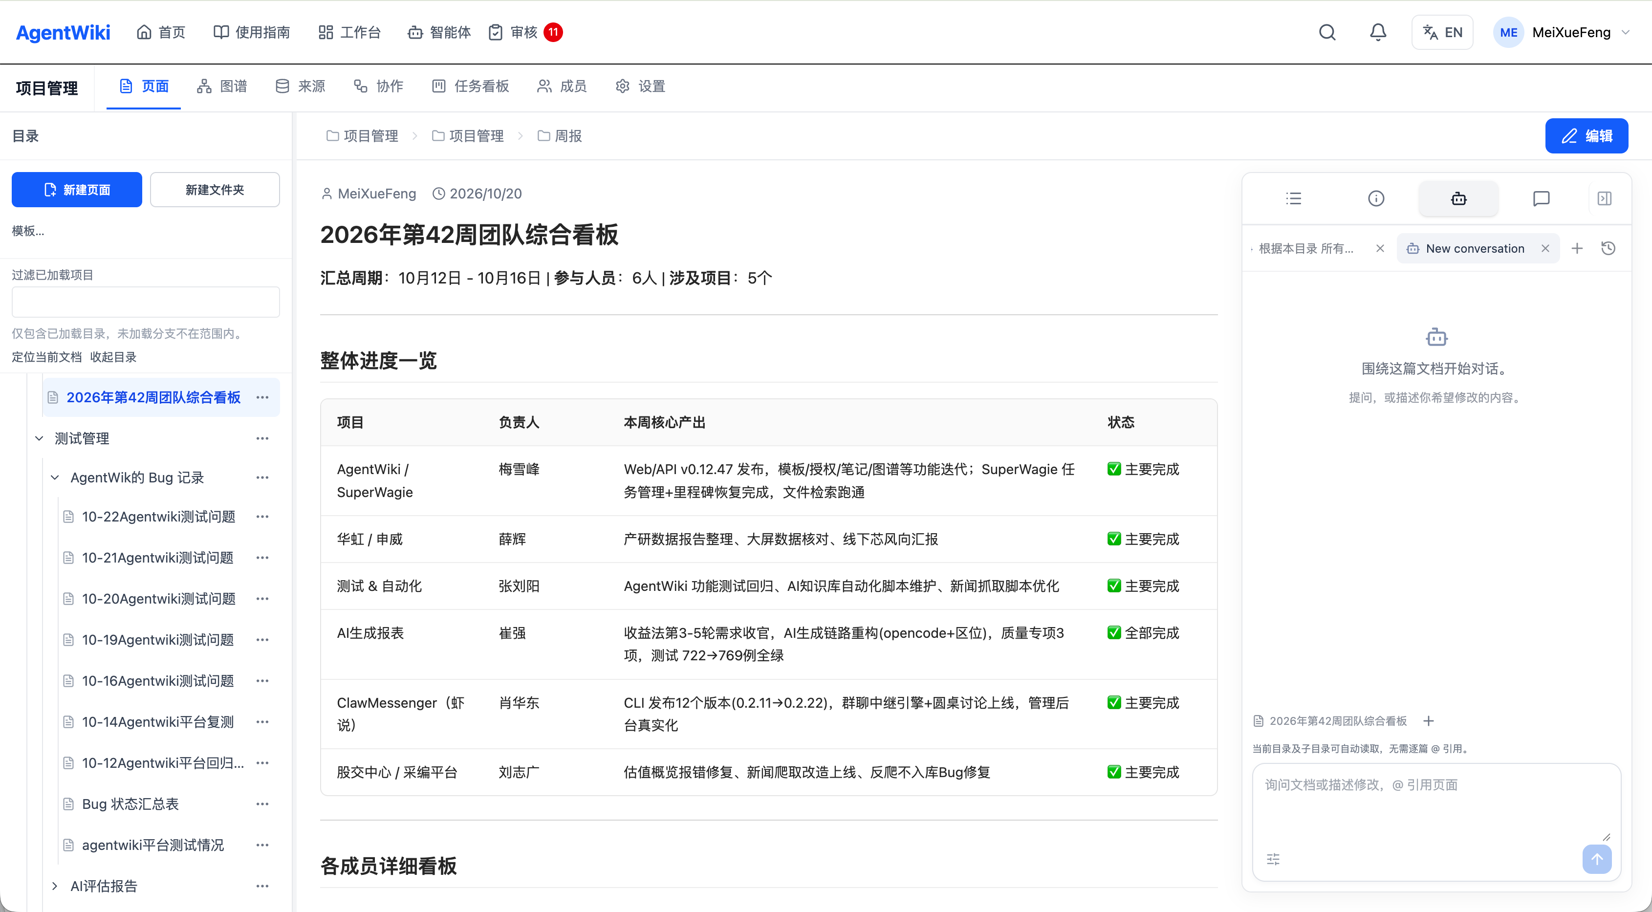Open more options for 10-22Agentwiki测试问题

tap(262, 517)
